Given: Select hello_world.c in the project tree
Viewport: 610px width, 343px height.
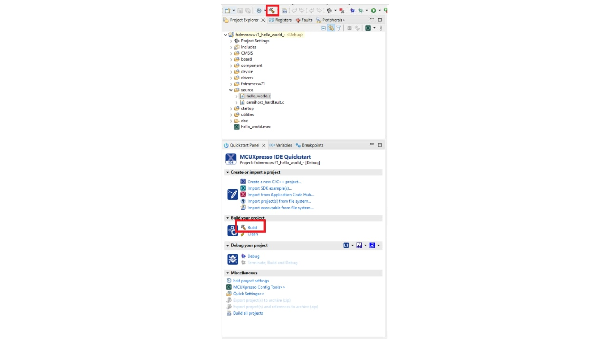Looking at the screenshot, I should 258,96.
